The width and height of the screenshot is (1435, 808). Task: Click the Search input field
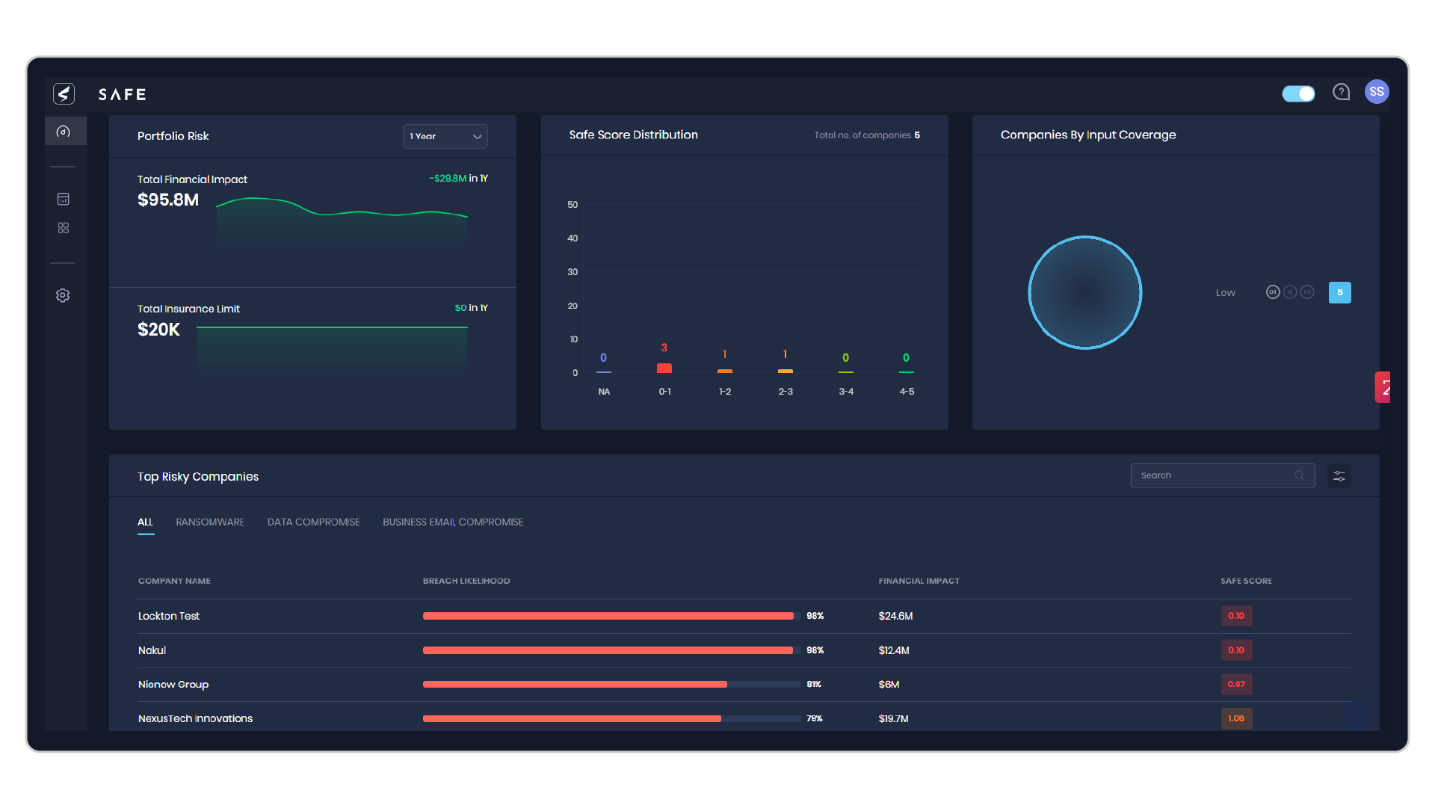(1223, 475)
